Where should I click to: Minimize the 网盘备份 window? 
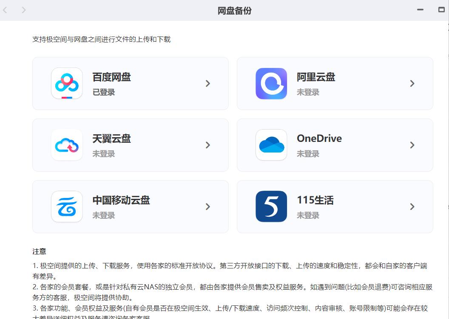[x=420, y=10]
